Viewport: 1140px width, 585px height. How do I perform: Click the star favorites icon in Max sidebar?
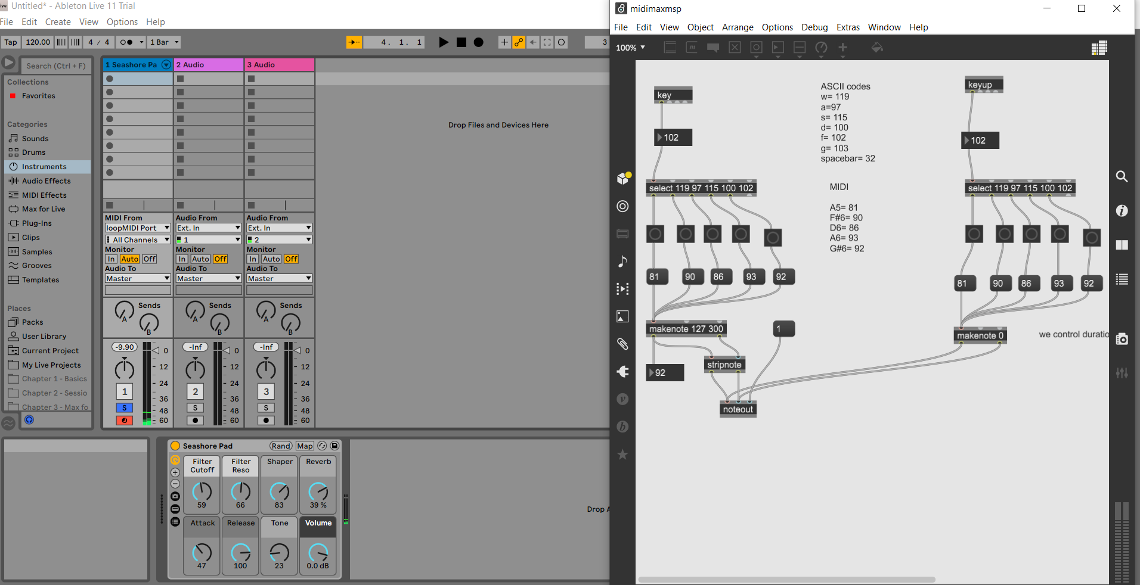click(622, 455)
